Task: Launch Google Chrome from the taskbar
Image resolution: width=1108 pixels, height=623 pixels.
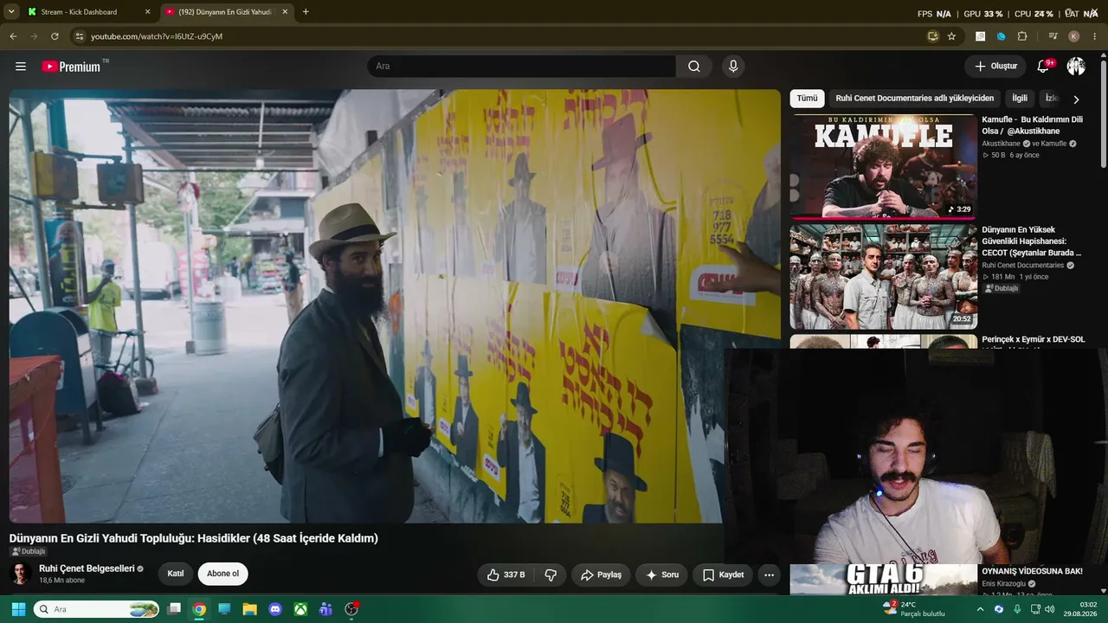Action: point(199,609)
